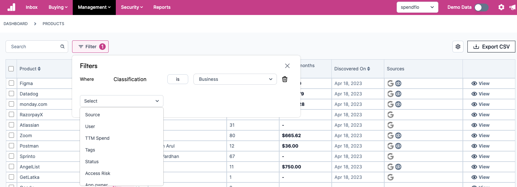Check the Datadog row checkbox
Viewport: 517px width, 187px height.
[11, 93]
